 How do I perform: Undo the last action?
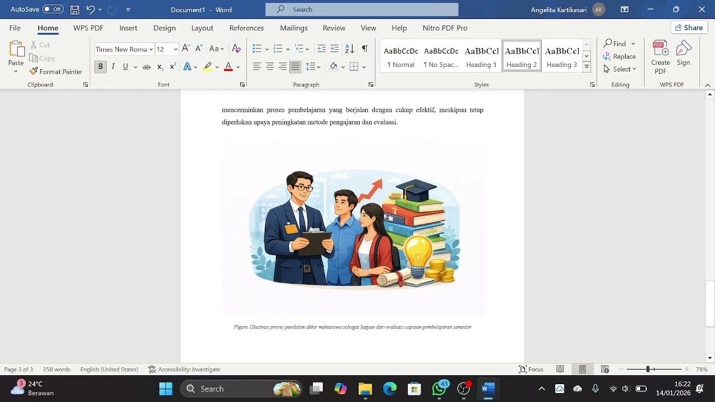pyautogui.click(x=90, y=9)
